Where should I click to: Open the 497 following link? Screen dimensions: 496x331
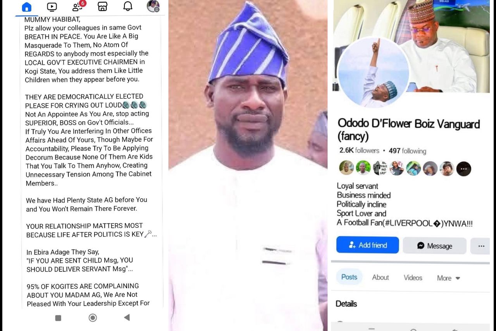[x=407, y=151]
